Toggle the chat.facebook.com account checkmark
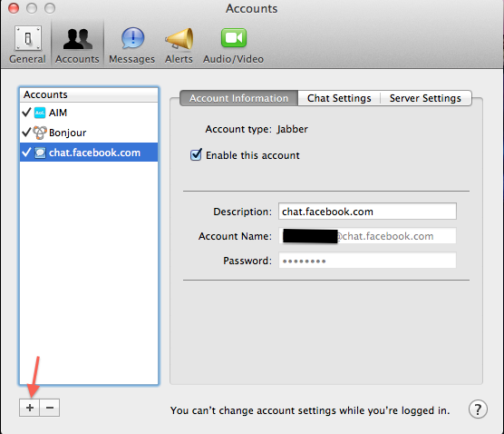The image size is (504, 434). [26, 152]
